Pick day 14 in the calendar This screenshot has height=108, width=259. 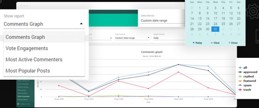192,19
